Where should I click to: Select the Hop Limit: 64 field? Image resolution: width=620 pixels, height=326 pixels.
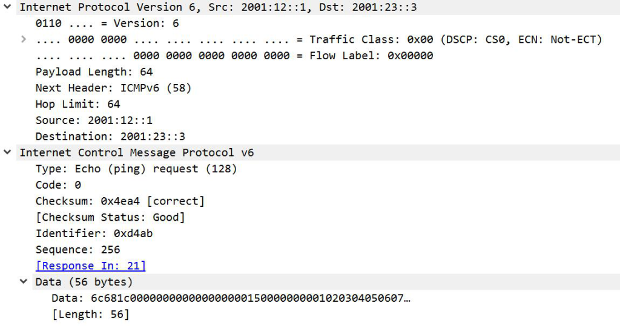pyautogui.click(x=78, y=104)
